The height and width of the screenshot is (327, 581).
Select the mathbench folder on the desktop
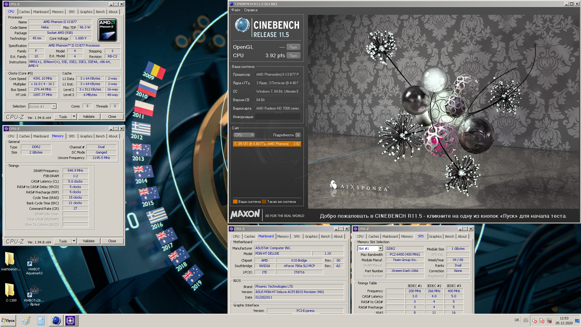tap(11, 262)
